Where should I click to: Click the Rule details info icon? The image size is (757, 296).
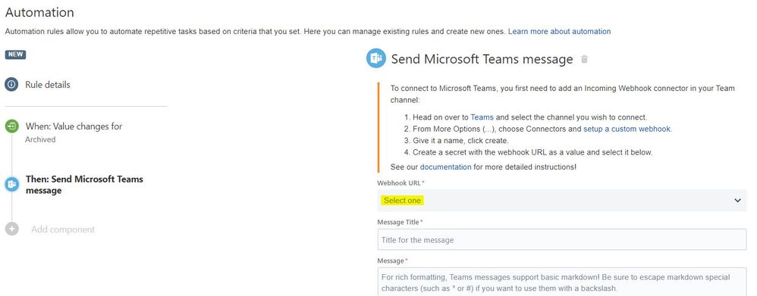click(x=11, y=85)
